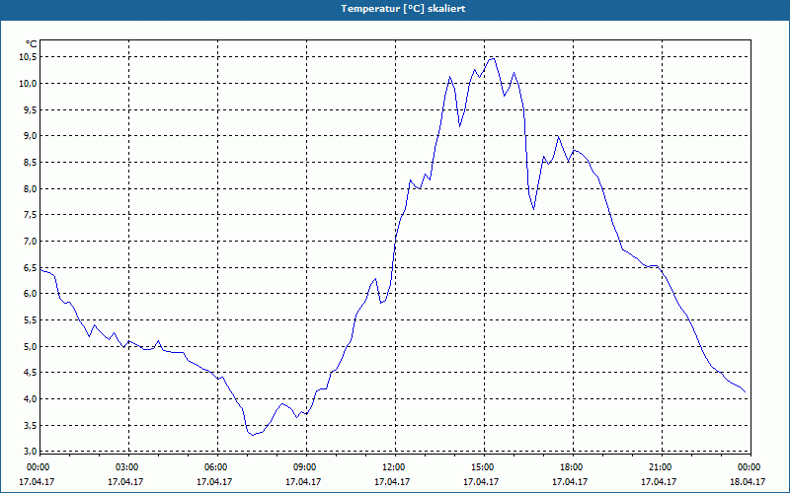The width and height of the screenshot is (790, 493).
Task: Select the 7,0 y-axis label
Action: click(31, 241)
